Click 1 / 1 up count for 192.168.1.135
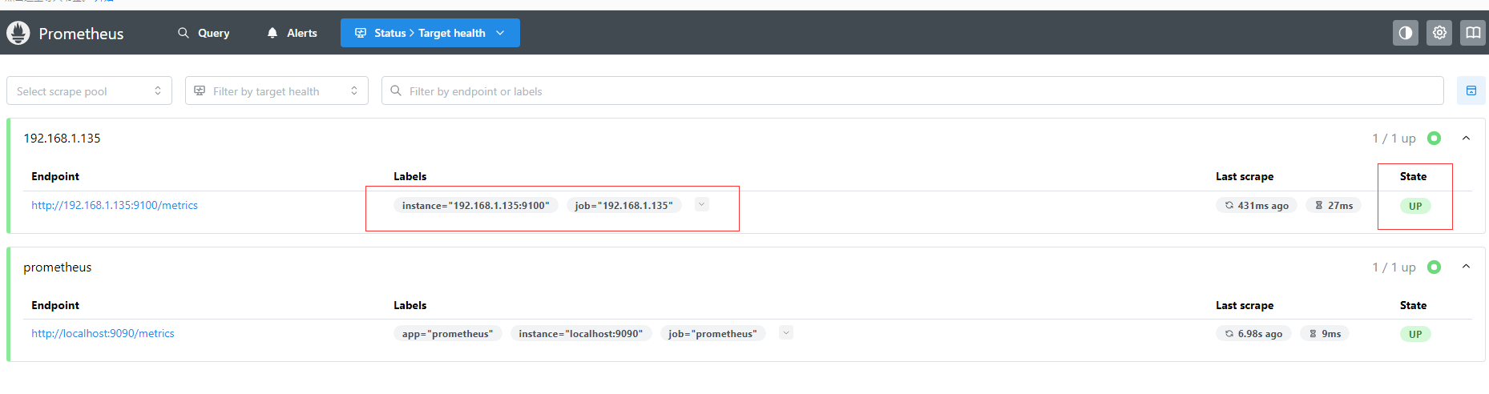This screenshot has height=394, width=1489. click(1394, 139)
